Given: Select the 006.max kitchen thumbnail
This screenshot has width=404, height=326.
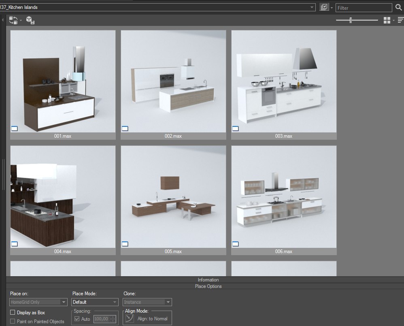Looking at the screenshot, I should coord(284,197).
